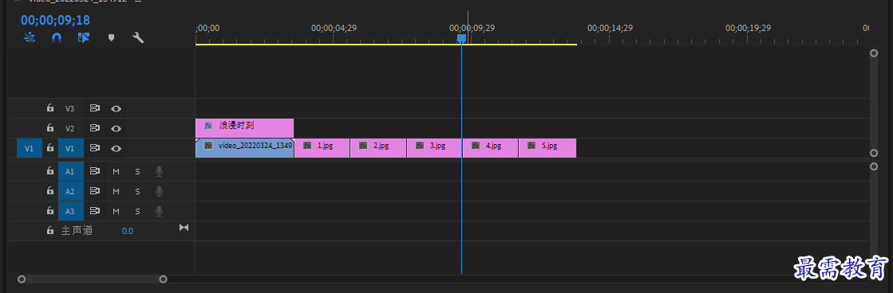
Task: Toggle lock on master track 主声道
Action: pyautogui.click(x=50, y=231)
